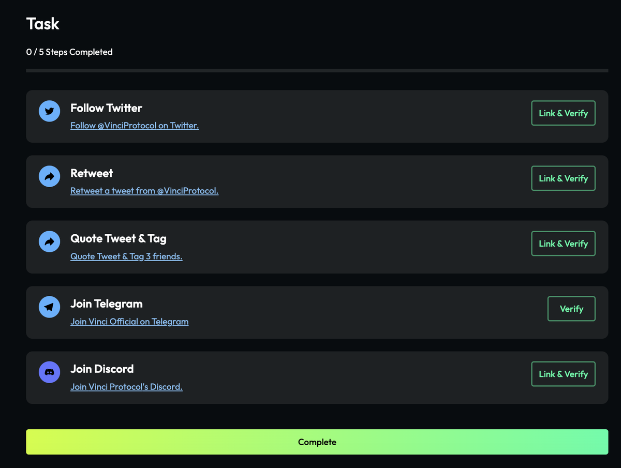Click Verify for Join Telegram
The image size is (621, 468).
[x=571, y=309]
